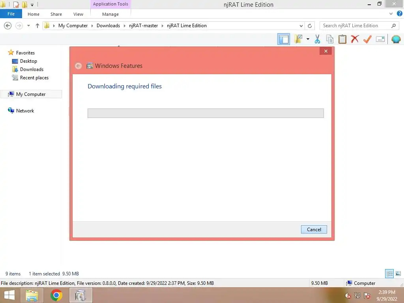Open File Explorer from the taskbar
Screen dimensions: 404x303
[x=32, y=295]
